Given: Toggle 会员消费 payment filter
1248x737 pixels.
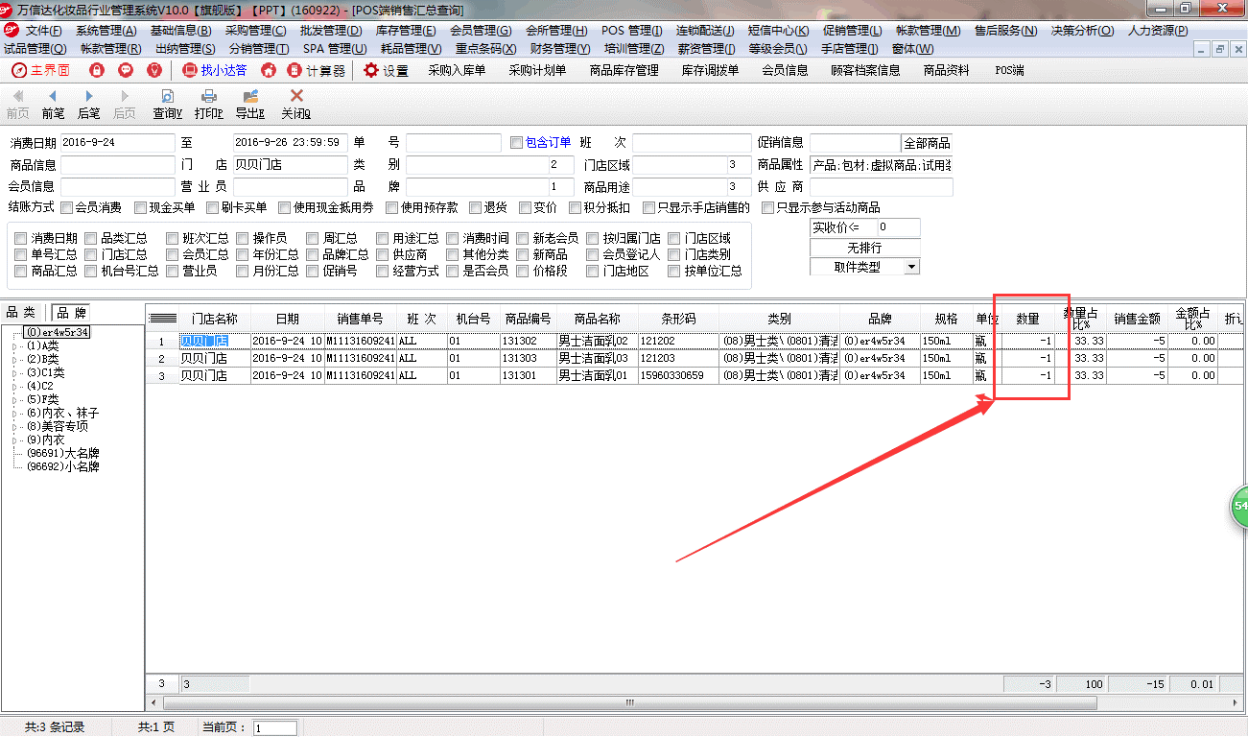Looking at the screenshot, I should [x=66, y=207].
